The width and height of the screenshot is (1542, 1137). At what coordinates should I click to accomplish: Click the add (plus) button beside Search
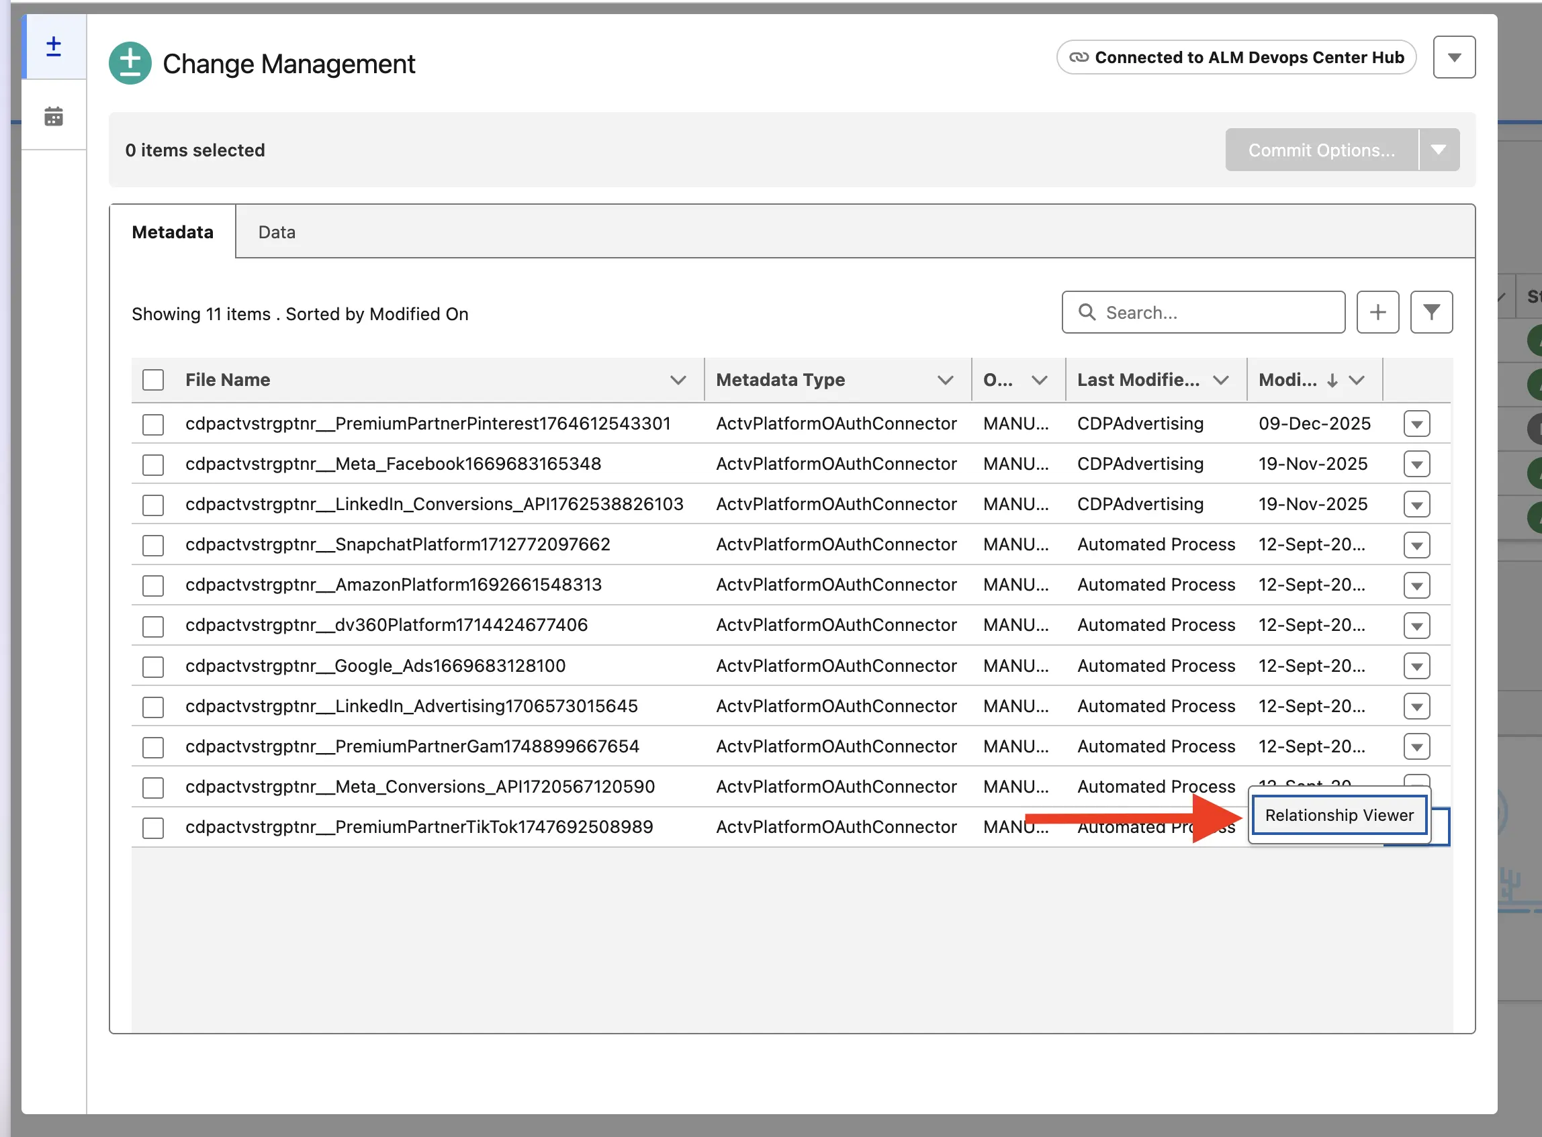(x=1377, y=313)
